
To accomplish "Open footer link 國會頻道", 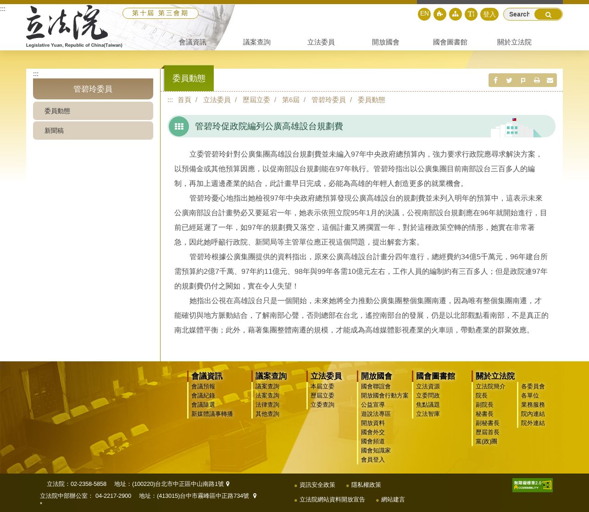I will point(373,441).
